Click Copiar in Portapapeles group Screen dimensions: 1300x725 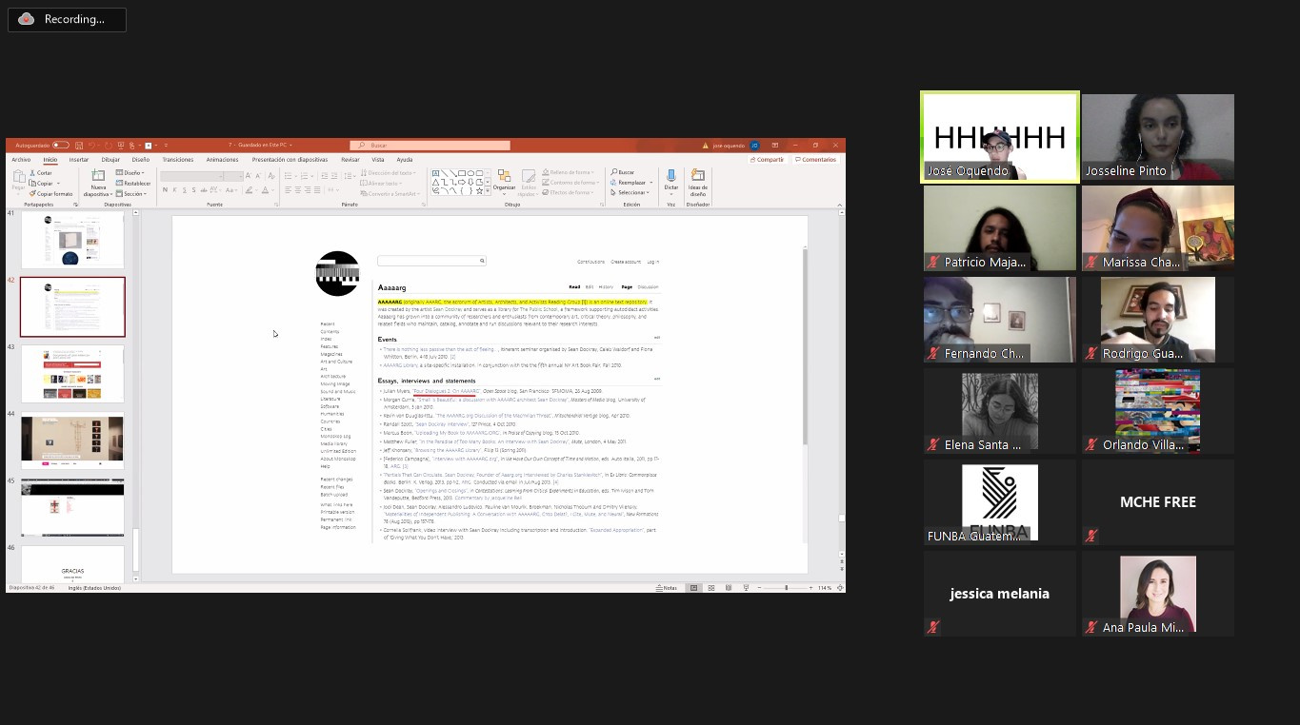(x=44, y=184)
